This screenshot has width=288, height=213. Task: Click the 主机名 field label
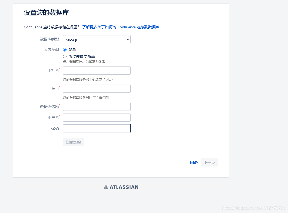pos(53,71)
